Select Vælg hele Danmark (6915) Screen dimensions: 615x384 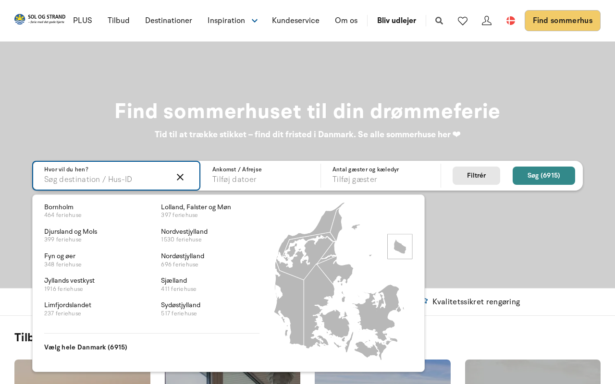point(86,347)
